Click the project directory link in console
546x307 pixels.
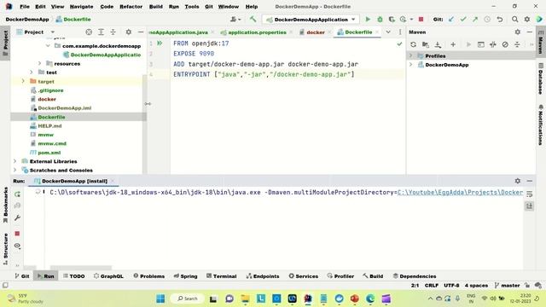point(460,192)
